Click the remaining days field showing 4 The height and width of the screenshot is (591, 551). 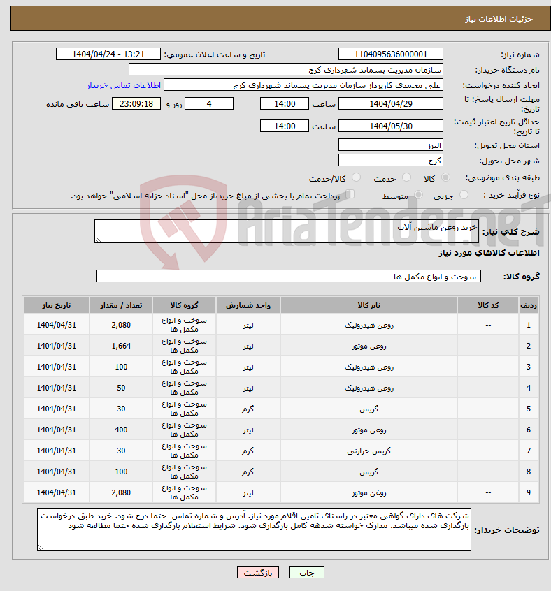(209, 103)
